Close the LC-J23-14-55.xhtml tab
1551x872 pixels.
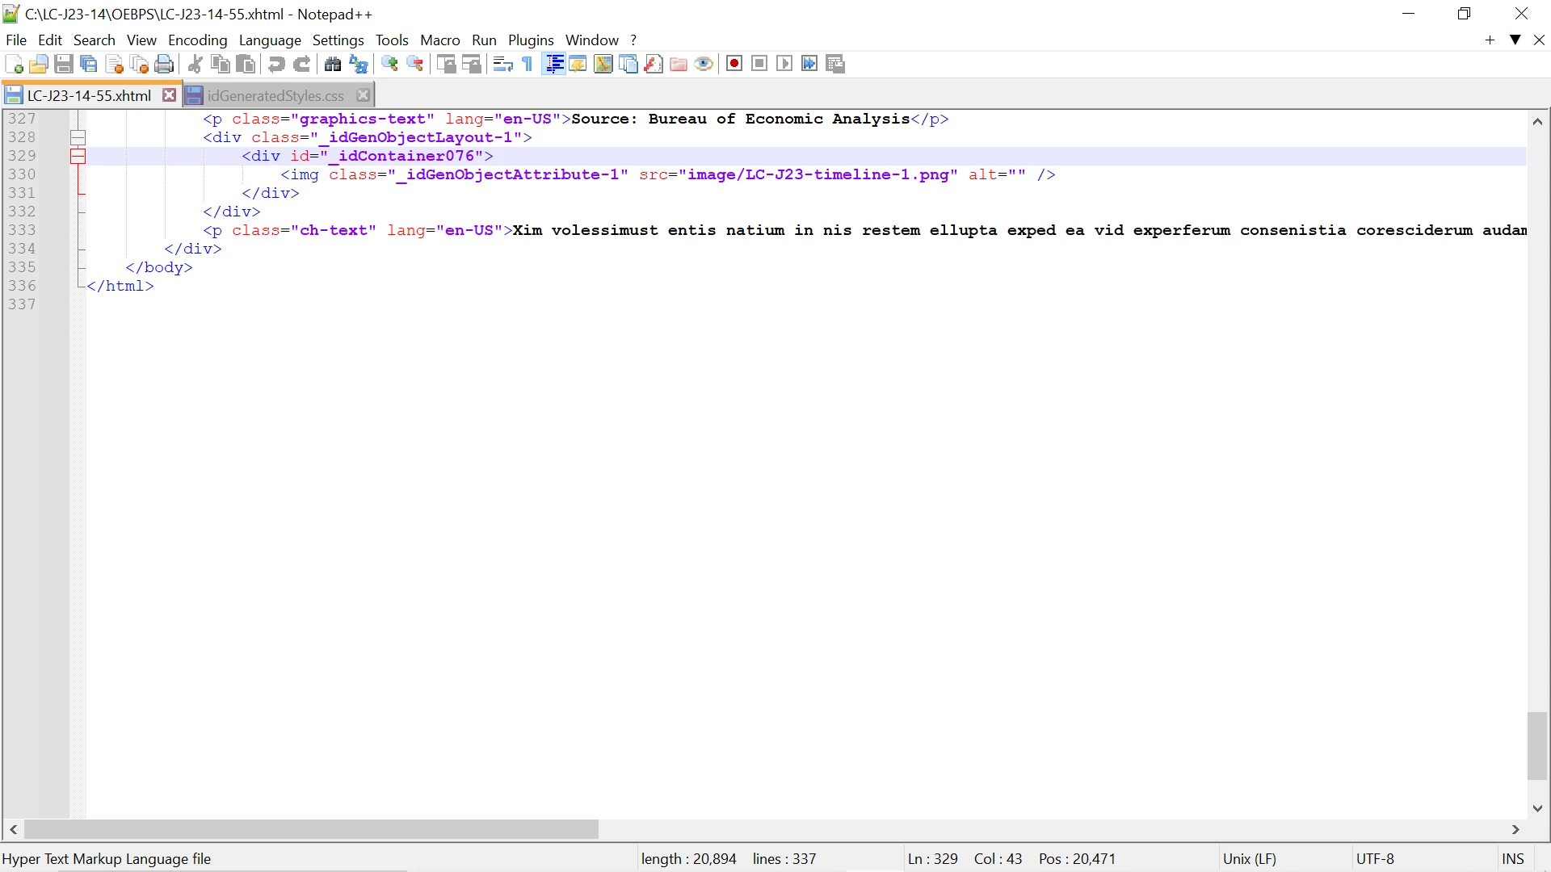click(x=169, y=95)
